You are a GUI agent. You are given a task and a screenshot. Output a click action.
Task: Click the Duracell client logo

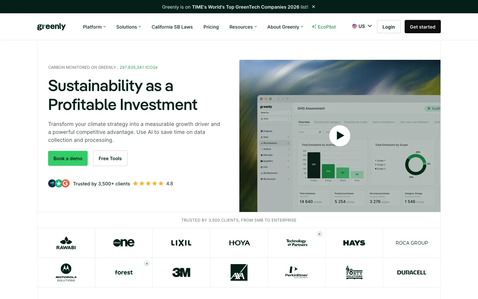click(x=412, y=272)
